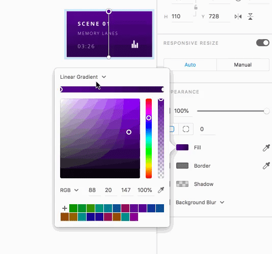Click the hue slider handle
The width and height of the screenshot is (272, 254).
(149, 118)
